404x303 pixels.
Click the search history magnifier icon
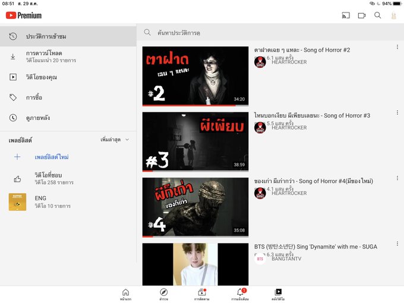147,33
